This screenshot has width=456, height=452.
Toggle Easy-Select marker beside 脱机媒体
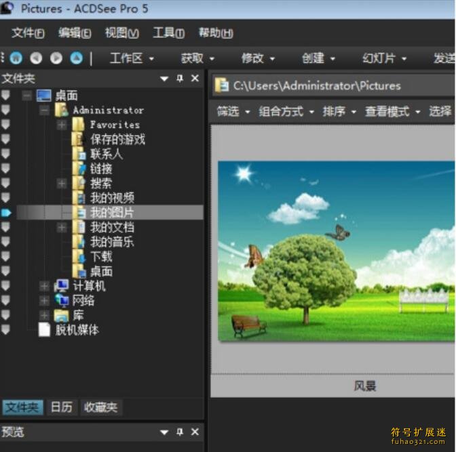[x=6, y=330]
